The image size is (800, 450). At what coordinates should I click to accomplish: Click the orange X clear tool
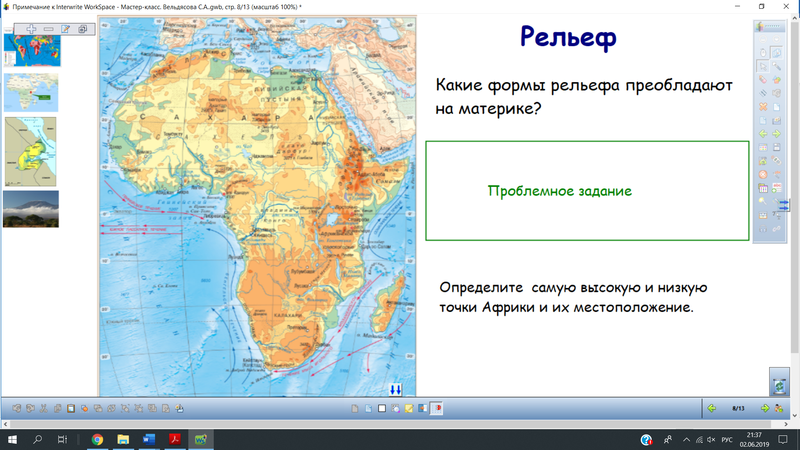763,107
